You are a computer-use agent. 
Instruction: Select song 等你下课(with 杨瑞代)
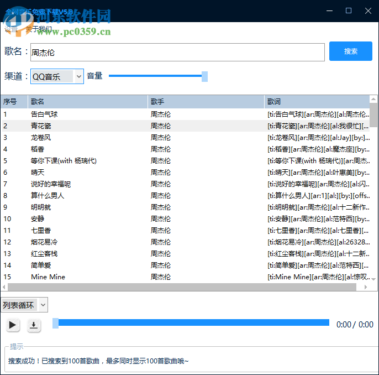(64, 160)
